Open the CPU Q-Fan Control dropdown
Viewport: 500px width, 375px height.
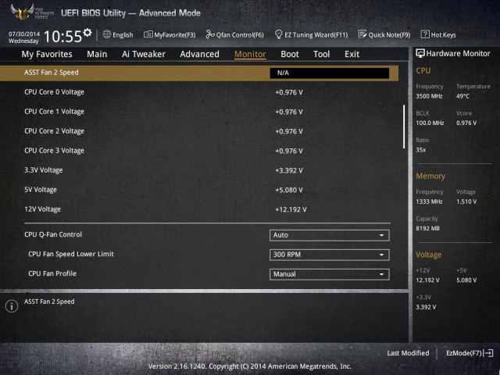(x=330, y=235)
